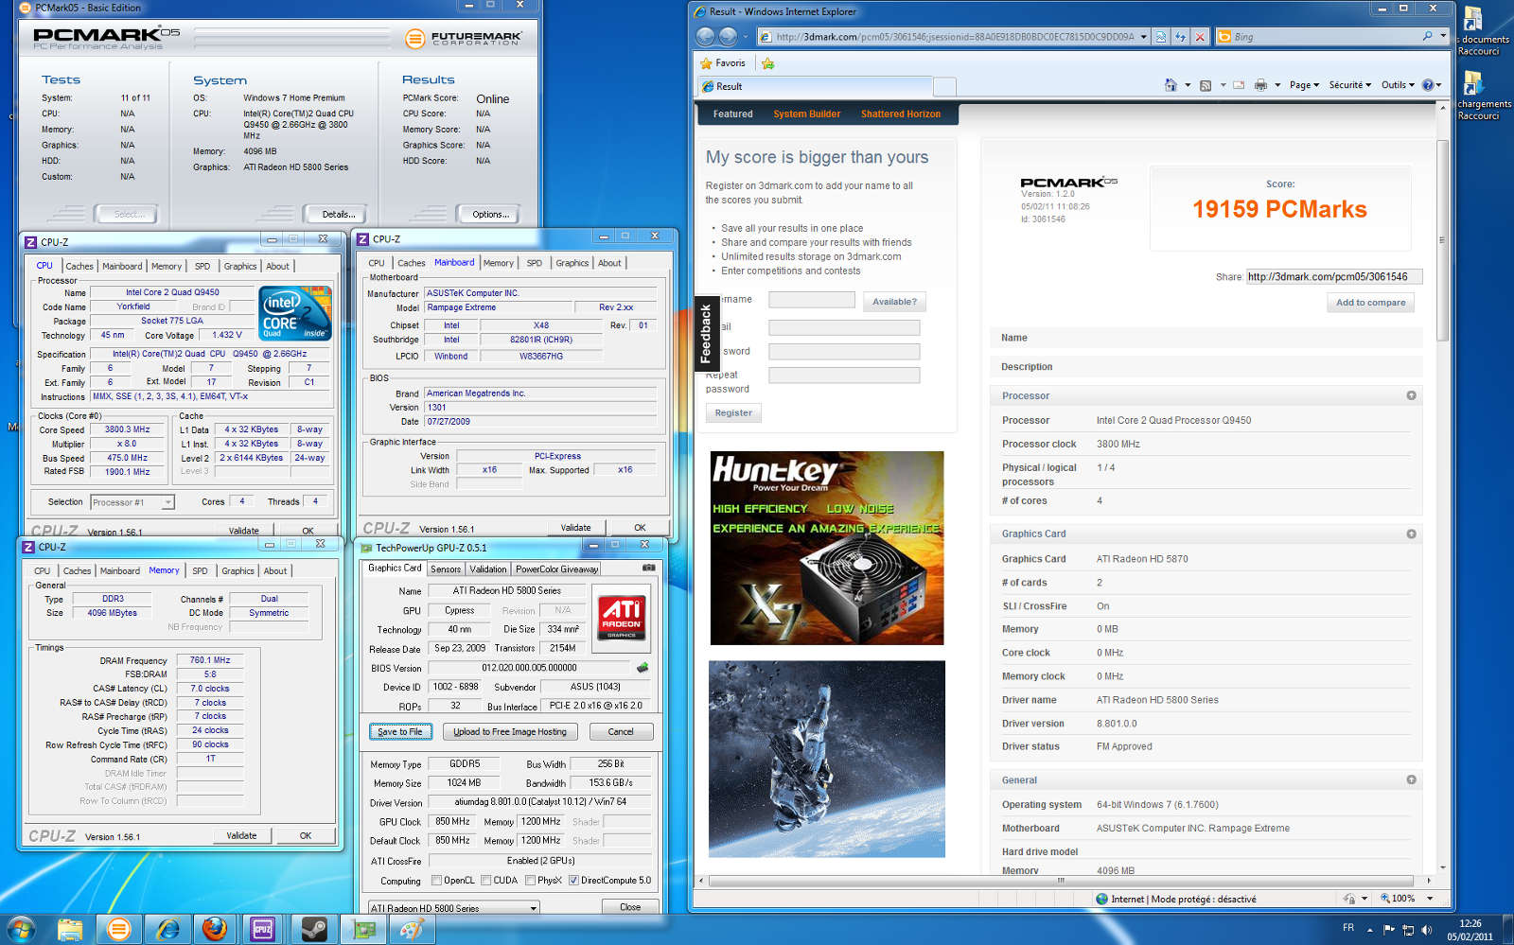
Task: Click the blue help question mark icon
Action: 1428,85
